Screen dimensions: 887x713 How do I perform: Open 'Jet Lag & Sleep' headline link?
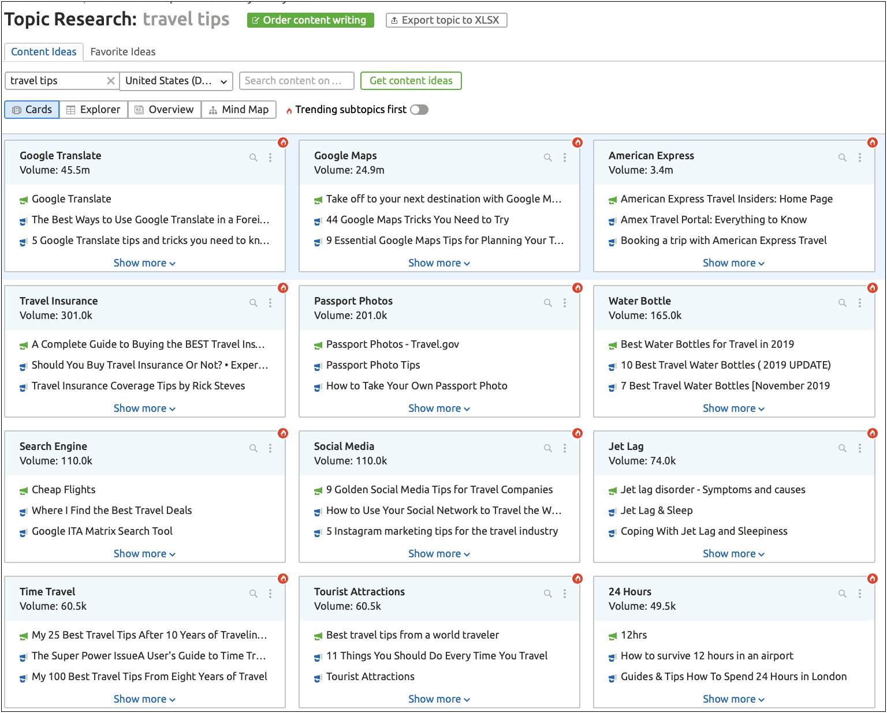657,511
